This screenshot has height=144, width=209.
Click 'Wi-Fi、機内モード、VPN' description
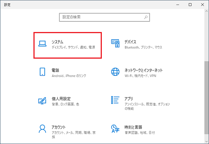coord(140,76)
